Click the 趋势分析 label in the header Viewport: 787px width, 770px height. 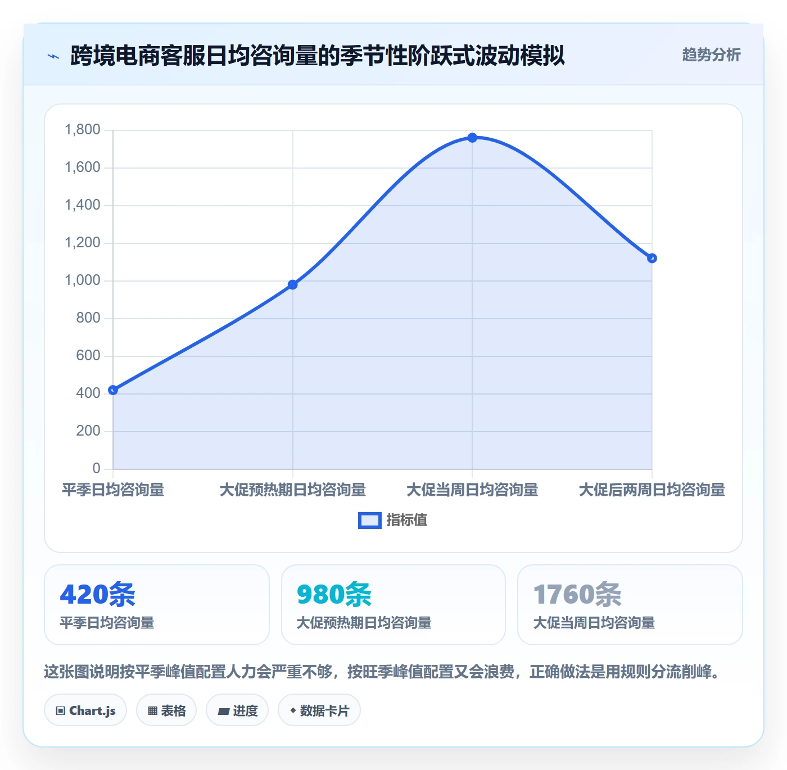click(711, 55)
